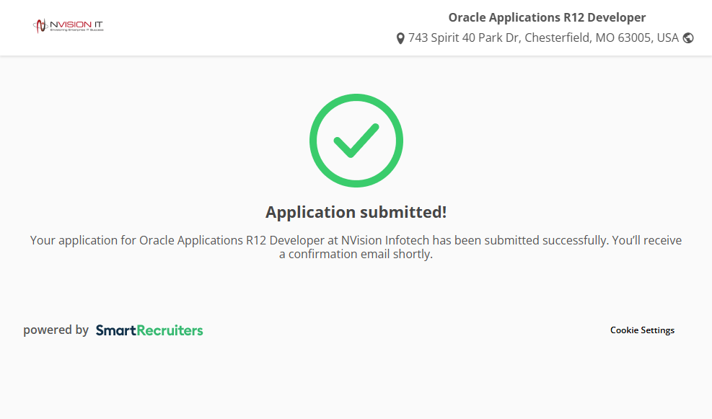Click the Oracle Applications R12 Developer job title

tap(547, 17)
